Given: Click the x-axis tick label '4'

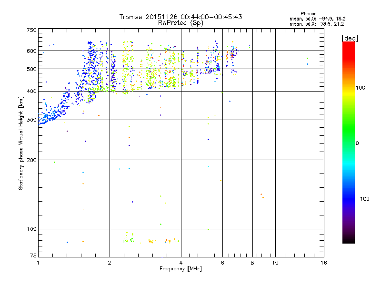Looking at the screenshot, I should click(181, 263).
